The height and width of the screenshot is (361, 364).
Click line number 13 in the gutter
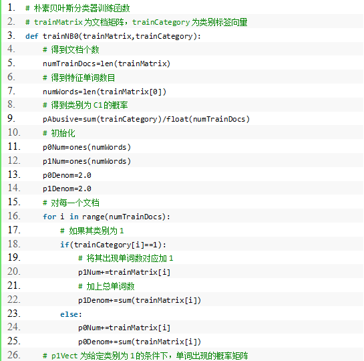click(14, 174)
